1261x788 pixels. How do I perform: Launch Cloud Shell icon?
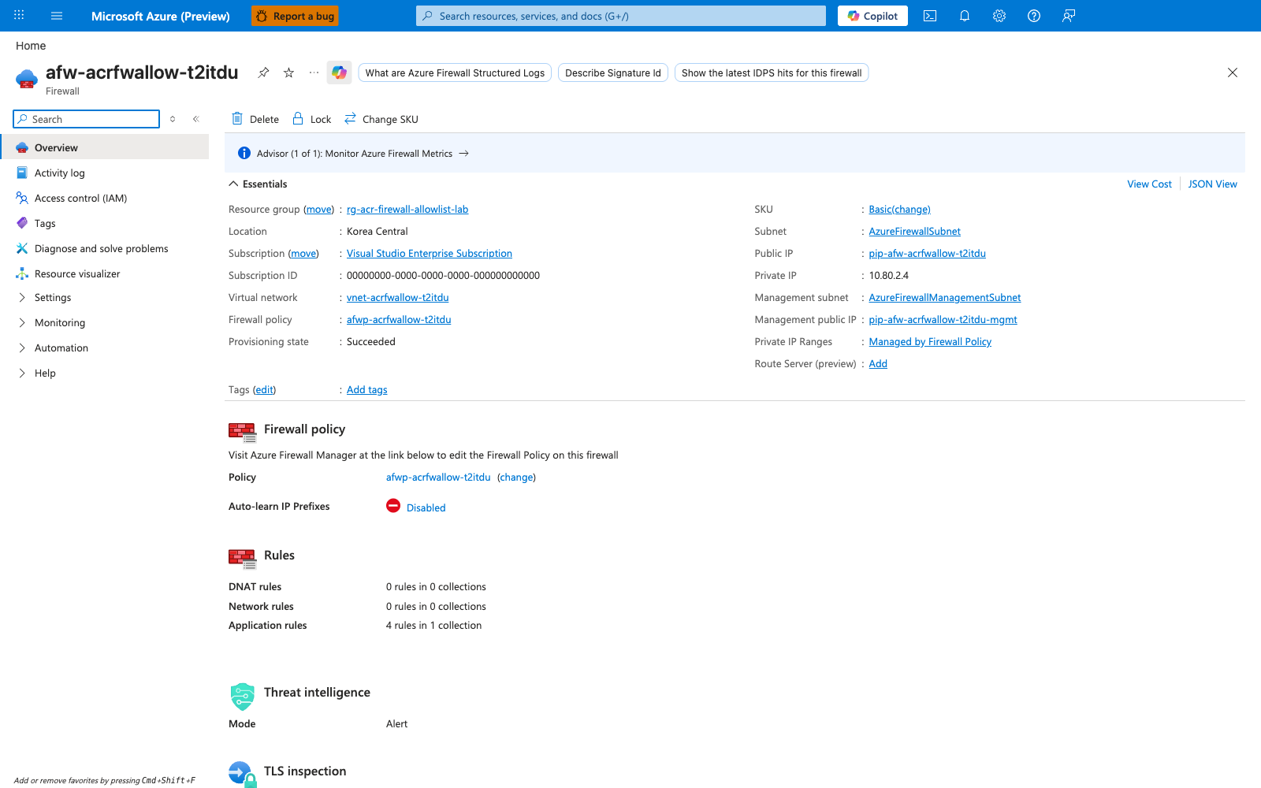(930, 16)
